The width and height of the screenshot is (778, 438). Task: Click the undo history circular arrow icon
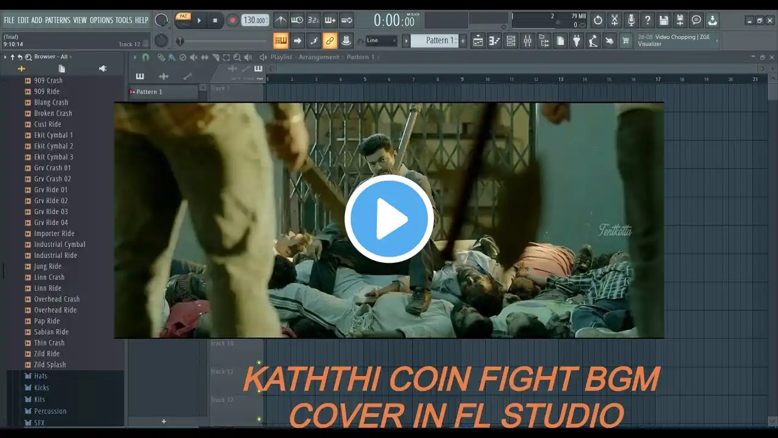point(598,20)
